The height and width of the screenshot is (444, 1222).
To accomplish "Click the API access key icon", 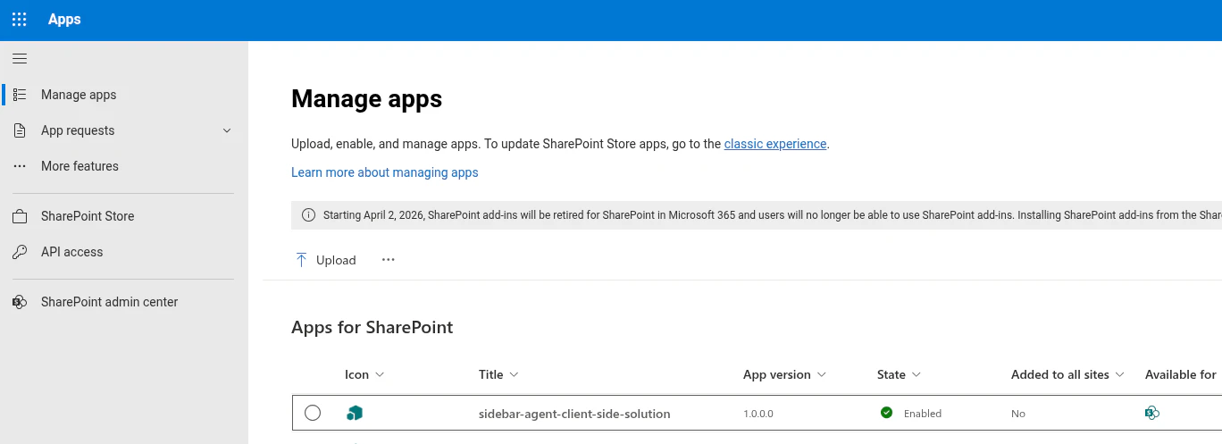I will pyautogui.click(x=20, y=252).
